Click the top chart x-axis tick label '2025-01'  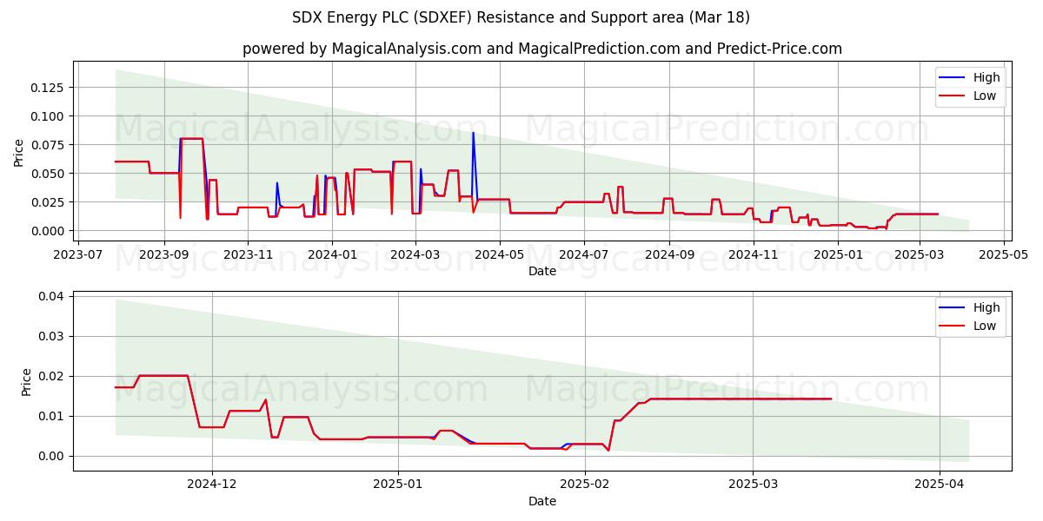point(837,255)
